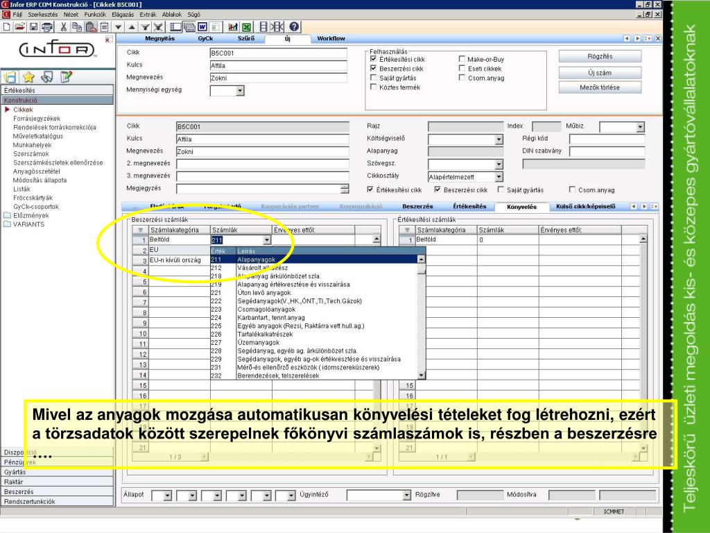Click the Print toolbar icon

click(x=47, y=27)
